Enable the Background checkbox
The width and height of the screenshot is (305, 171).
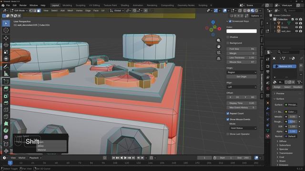228,43
